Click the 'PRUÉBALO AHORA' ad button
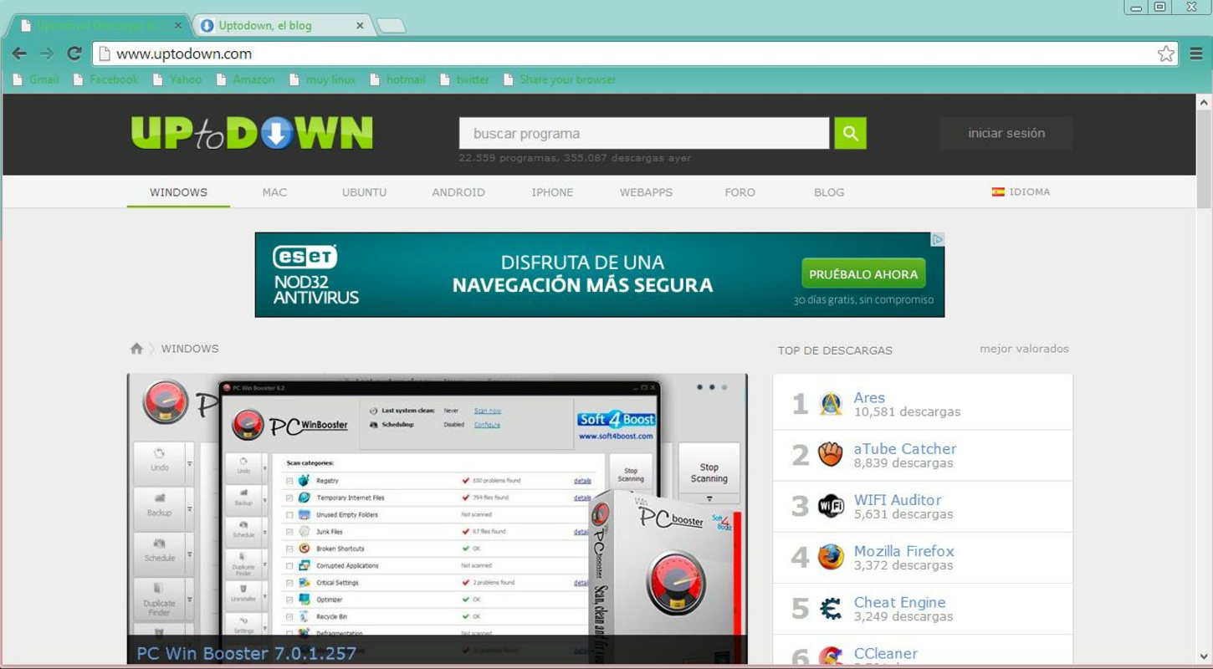This screenshot has height=669, width=1213. (x=863, y=274)
